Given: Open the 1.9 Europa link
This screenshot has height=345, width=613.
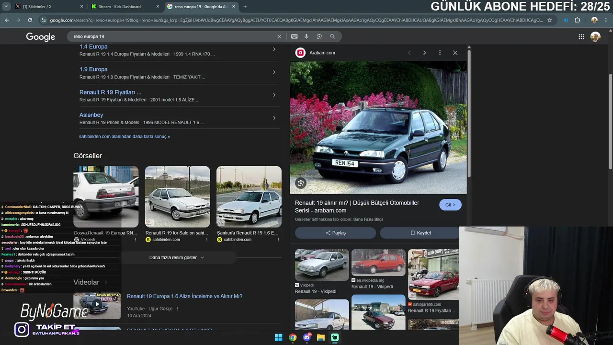Looking at the screenshot, I should 93,69.
